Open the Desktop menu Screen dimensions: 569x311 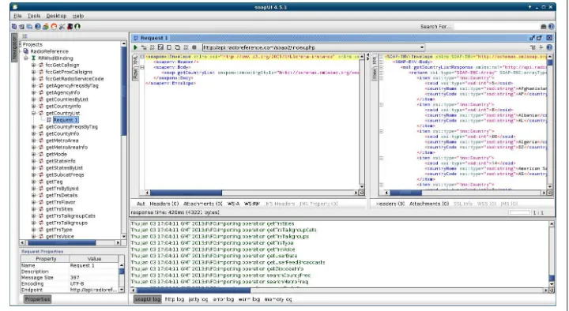(56, 16)
